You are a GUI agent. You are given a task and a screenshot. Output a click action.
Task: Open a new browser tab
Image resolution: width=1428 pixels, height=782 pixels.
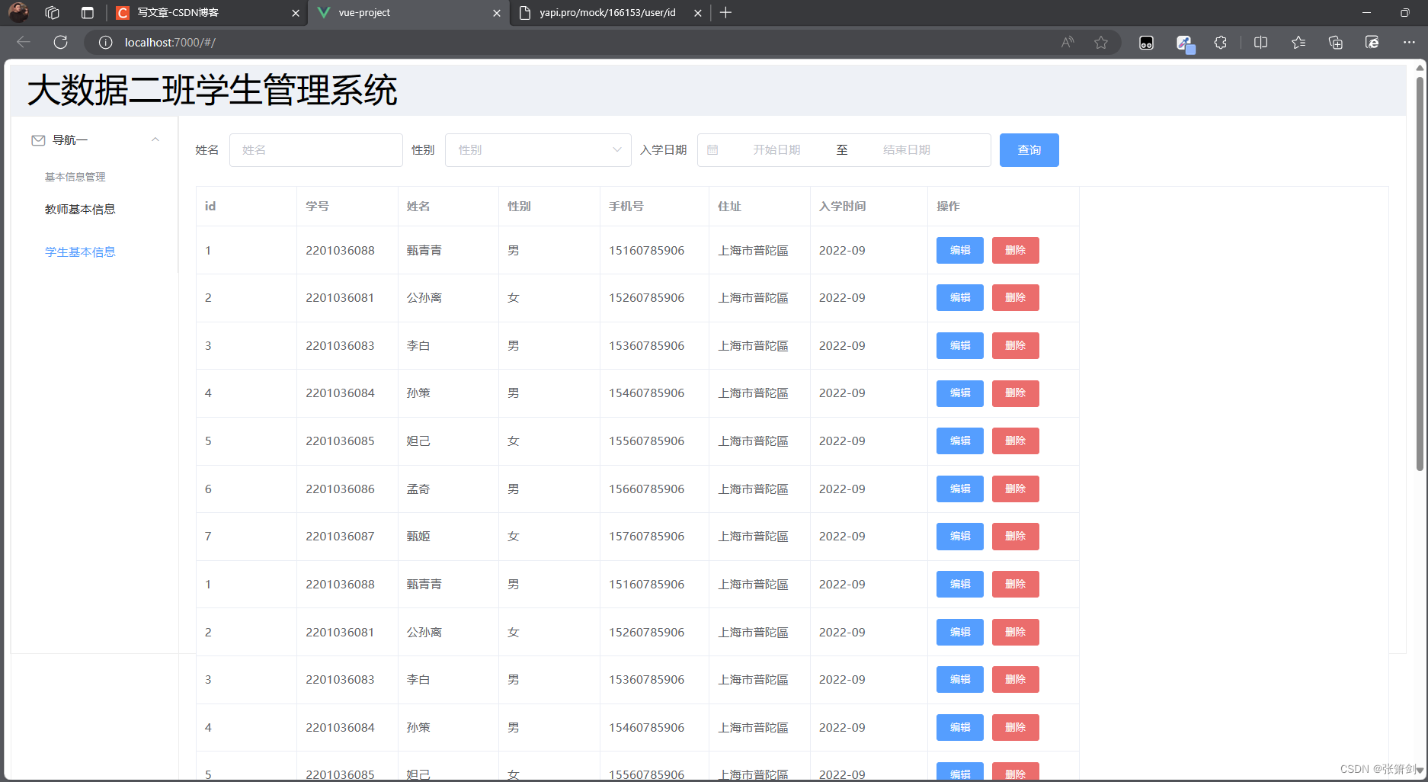point(725,13)
